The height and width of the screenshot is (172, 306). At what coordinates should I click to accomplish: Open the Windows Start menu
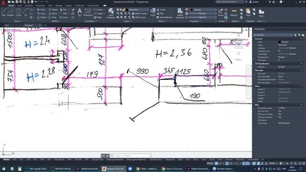point(3,169)
